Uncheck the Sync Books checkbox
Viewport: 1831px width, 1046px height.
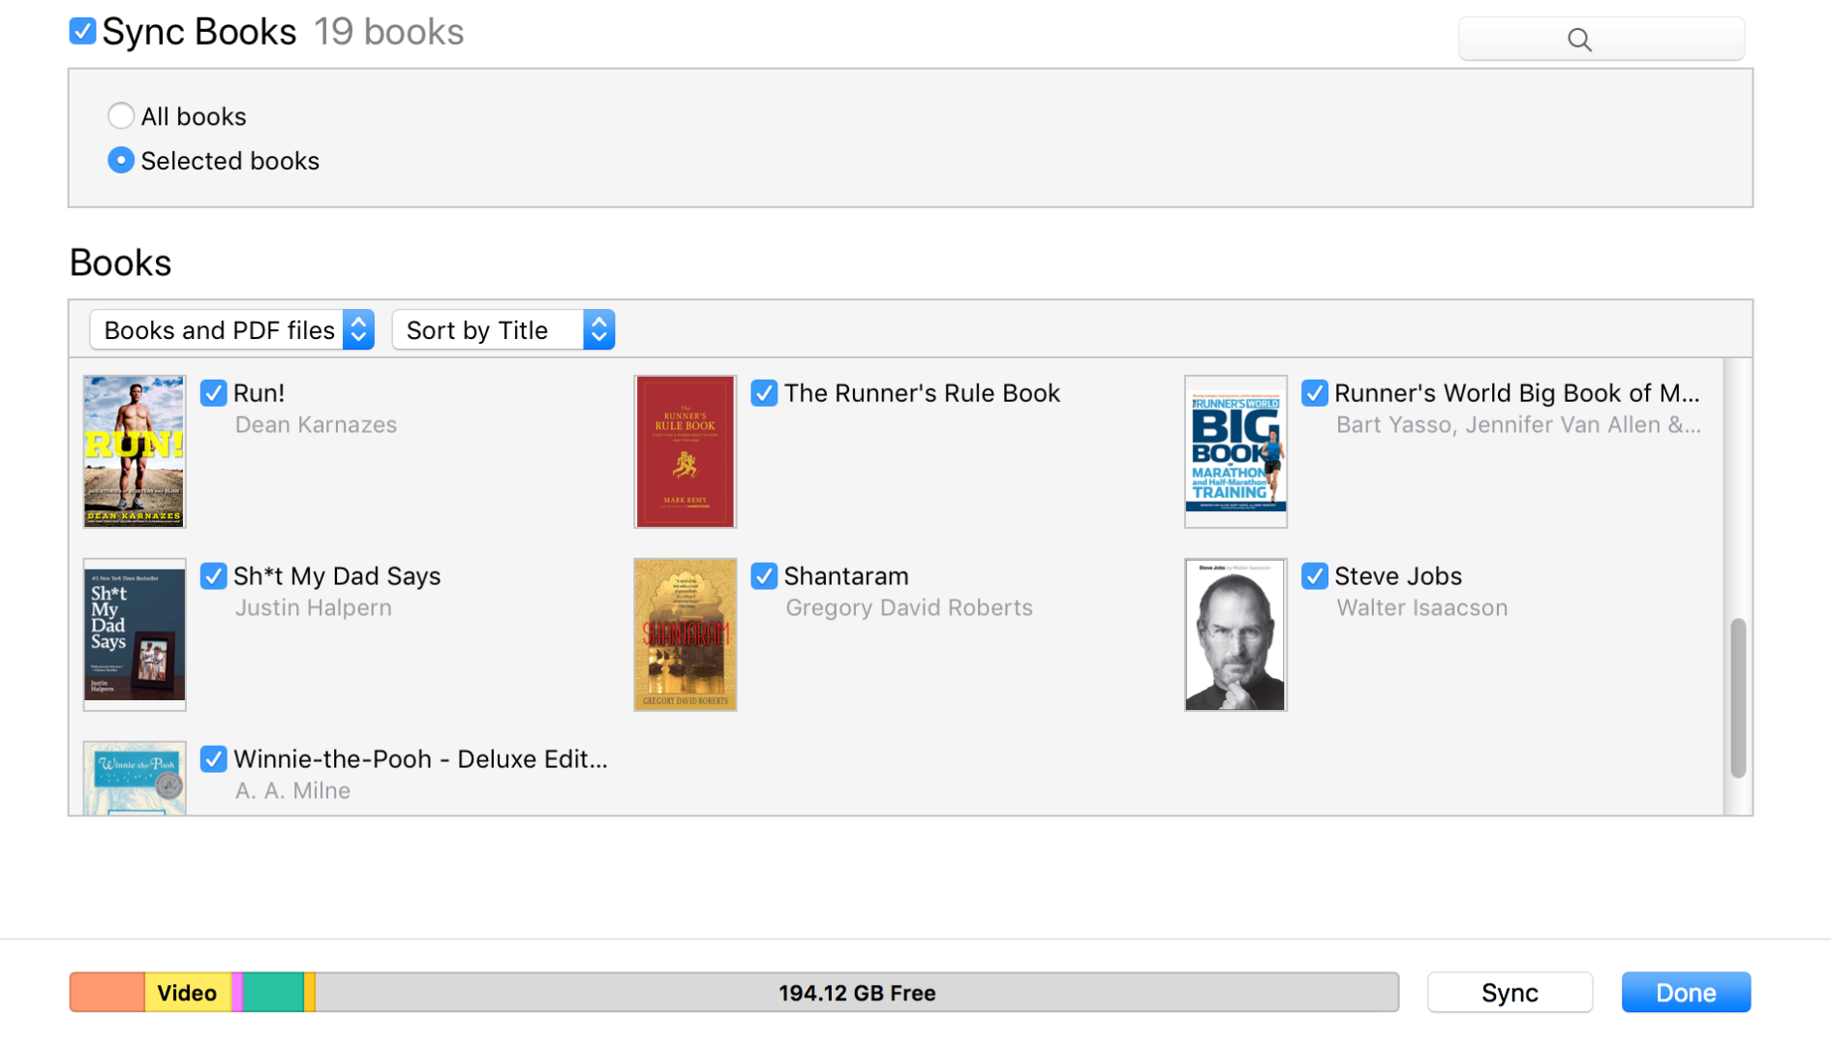pyautogui.click(x=82, y=30)
